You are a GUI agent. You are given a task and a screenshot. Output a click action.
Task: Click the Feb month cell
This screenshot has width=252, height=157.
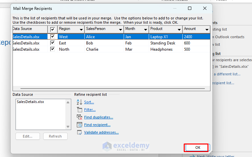coord(136,43)
